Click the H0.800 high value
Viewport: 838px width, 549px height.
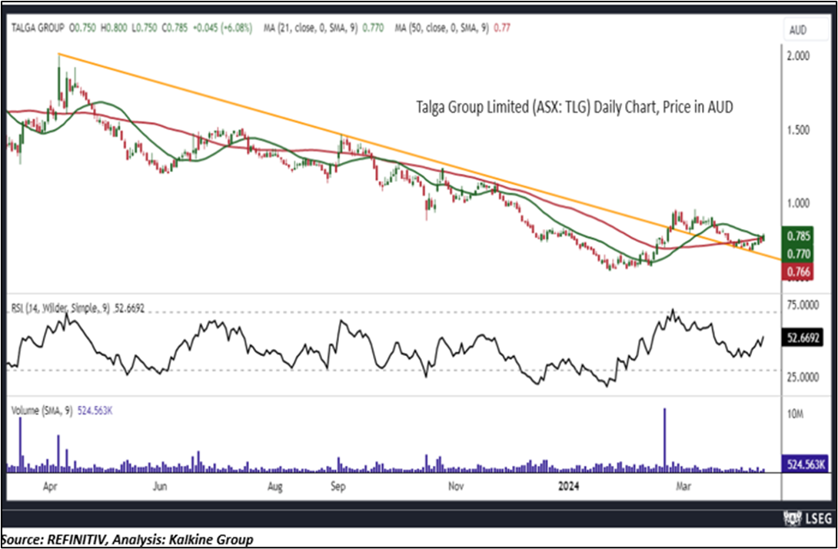point(113,28)
